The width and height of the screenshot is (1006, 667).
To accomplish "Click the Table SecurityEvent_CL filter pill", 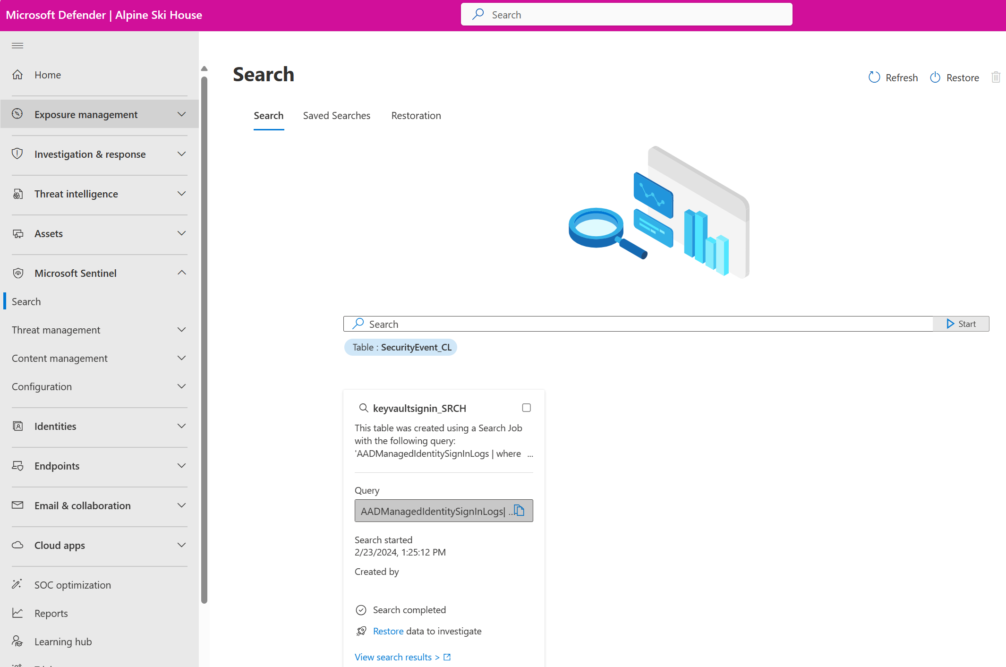I will (x=401, y=347).
